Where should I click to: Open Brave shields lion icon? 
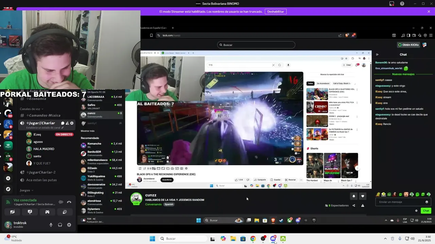[x=347, y=35]
